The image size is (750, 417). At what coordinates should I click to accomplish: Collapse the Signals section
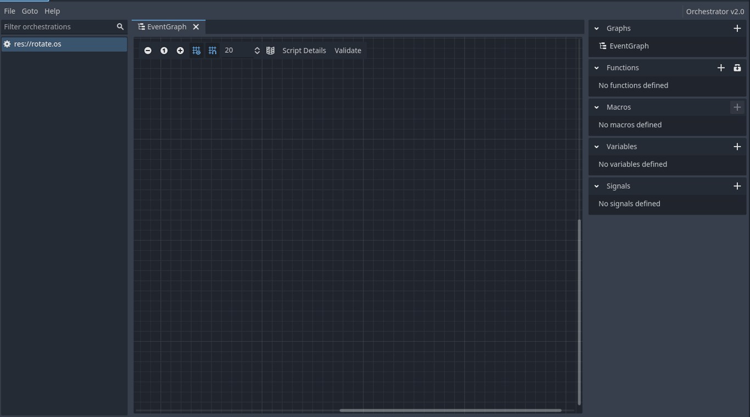(597, 187)
